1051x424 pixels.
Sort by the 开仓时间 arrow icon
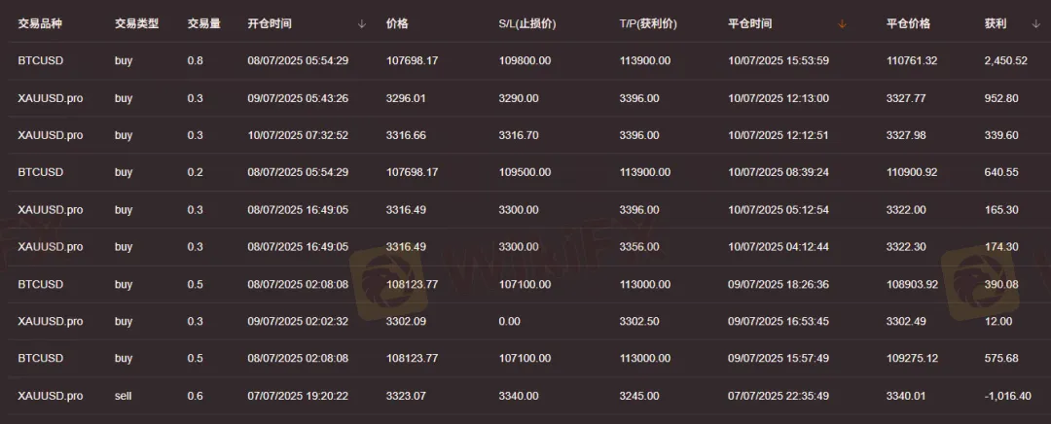(362, 24)
